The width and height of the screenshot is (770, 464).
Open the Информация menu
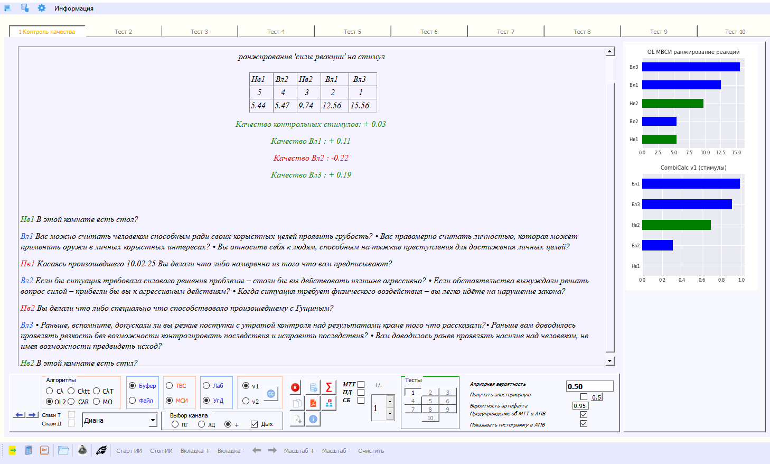tap(74, 8)
